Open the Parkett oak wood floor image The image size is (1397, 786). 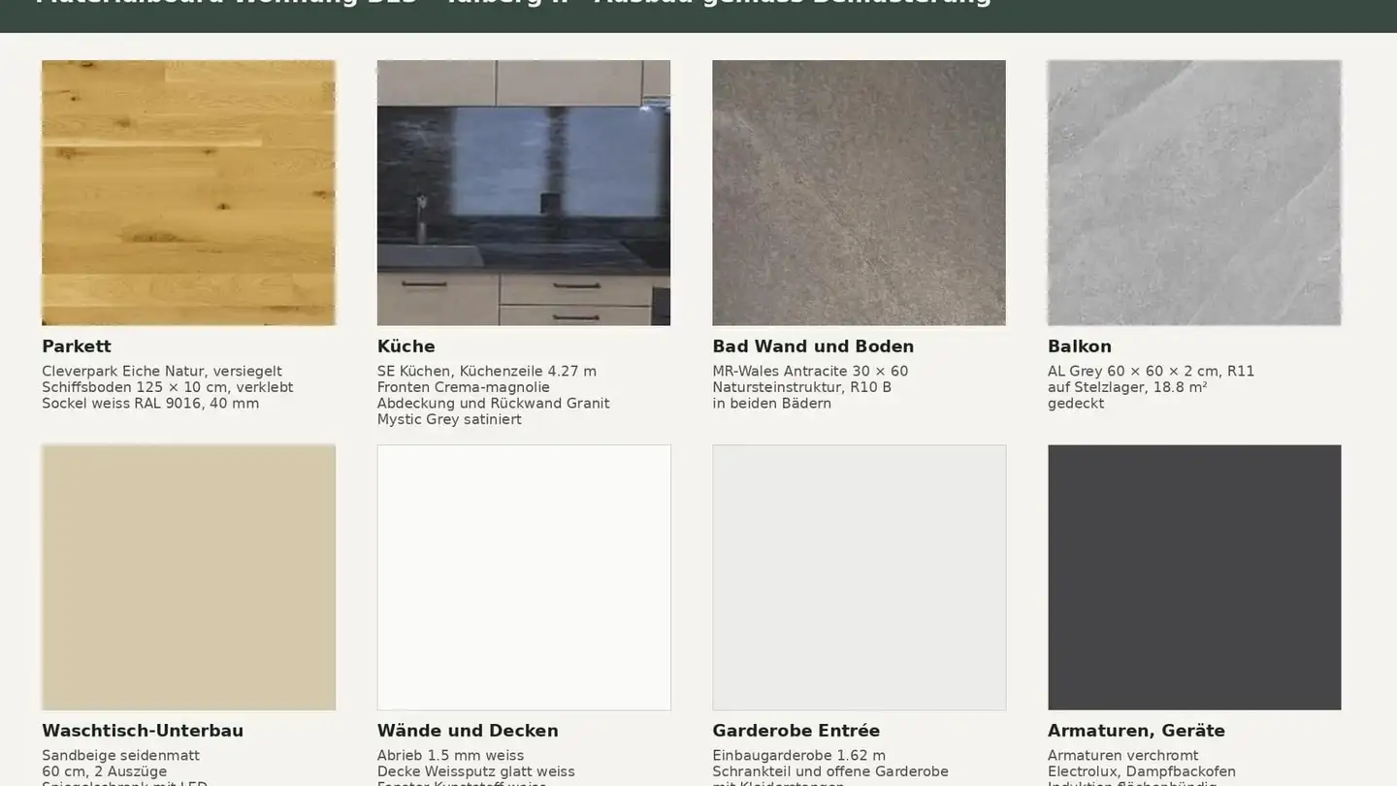pyautogui.click(x=188, y=192)
